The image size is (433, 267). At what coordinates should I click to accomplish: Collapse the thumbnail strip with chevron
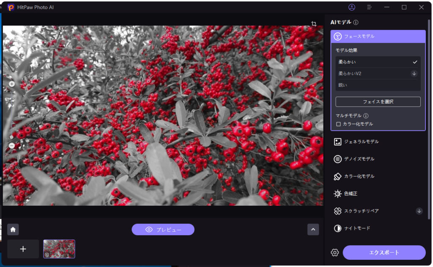313,229
